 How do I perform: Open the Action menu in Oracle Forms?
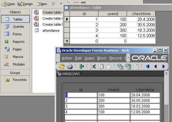[x=67, y=58]
